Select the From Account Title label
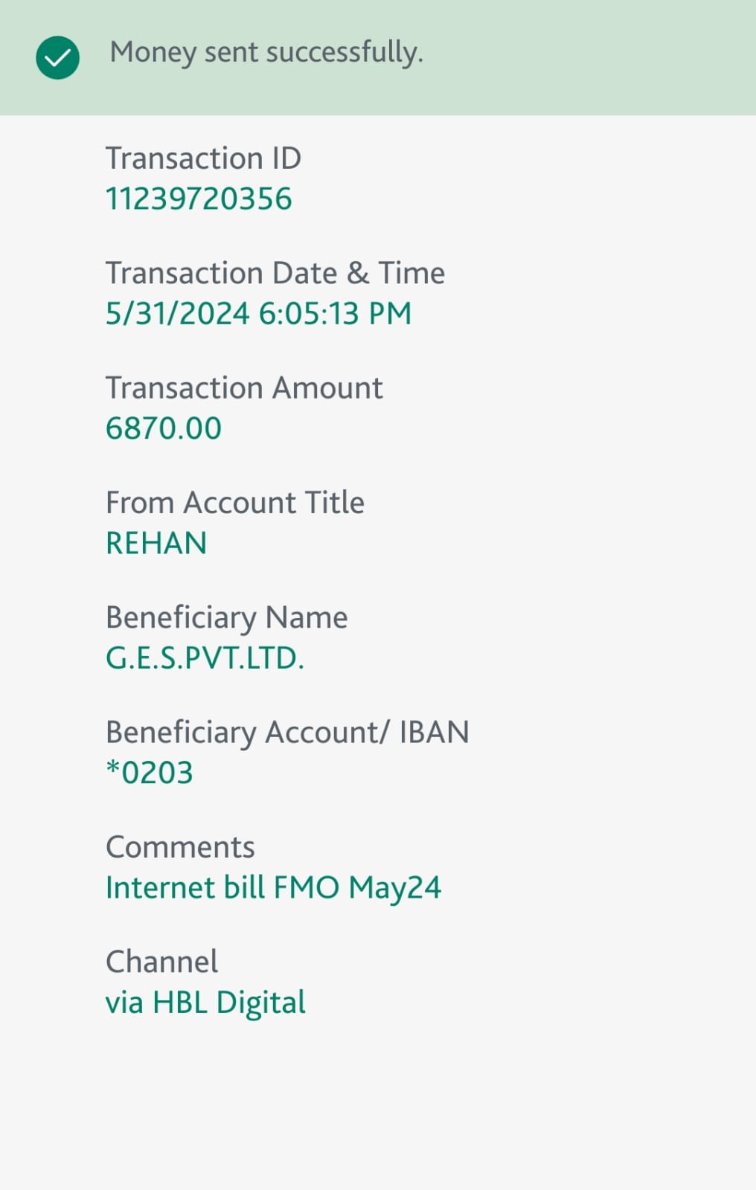This screenshot has height=1190, width=756. tap(234, 503)
